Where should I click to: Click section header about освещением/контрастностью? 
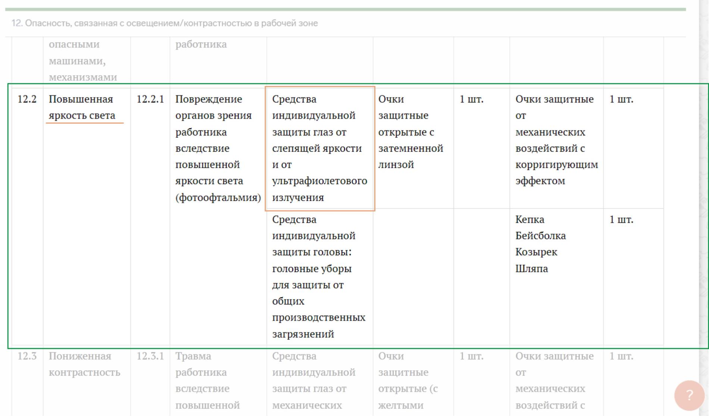point(165,23)
